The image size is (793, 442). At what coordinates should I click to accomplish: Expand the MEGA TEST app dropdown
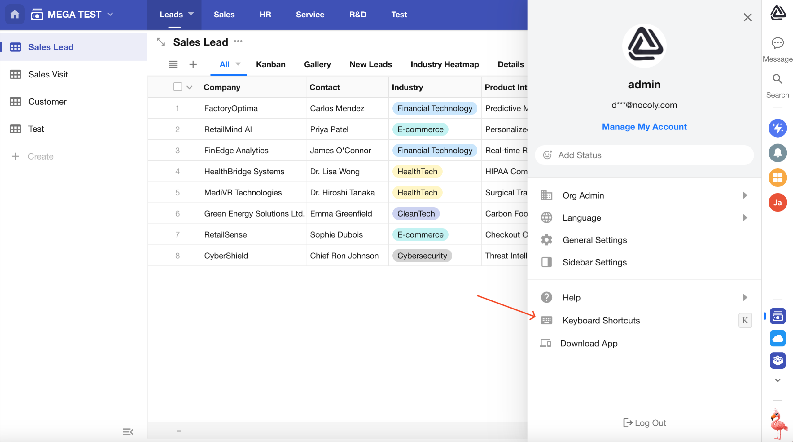[x=110, y=14]
